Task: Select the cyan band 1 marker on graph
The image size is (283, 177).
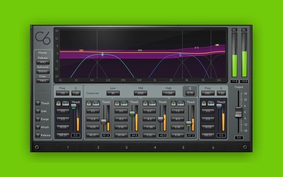Action: (103, 54)
